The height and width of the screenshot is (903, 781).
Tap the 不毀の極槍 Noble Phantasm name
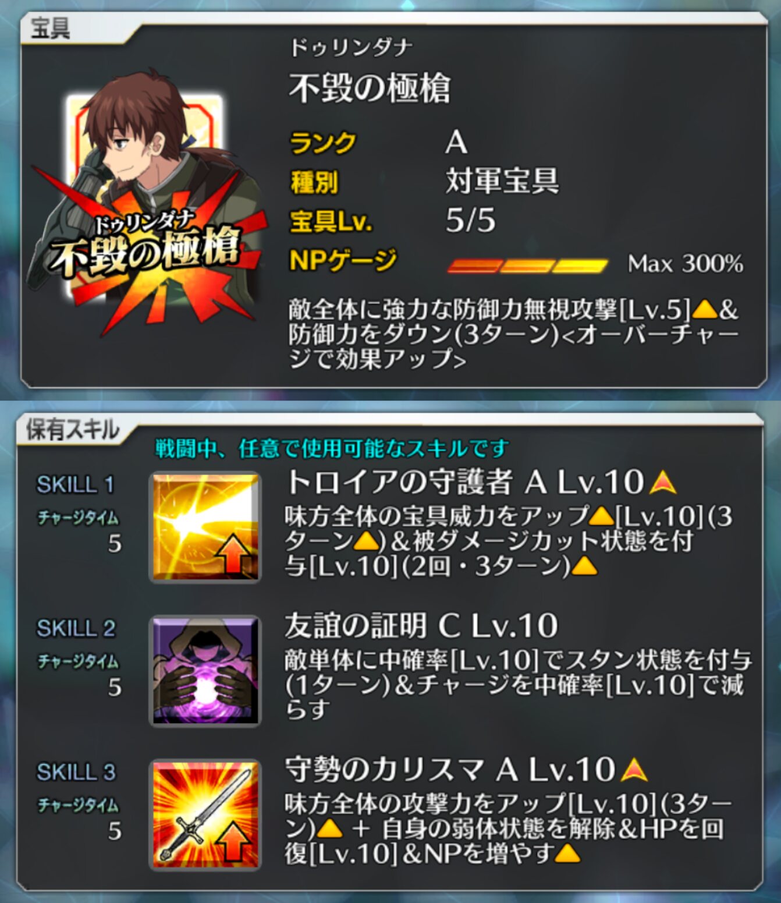click(370, 88)
